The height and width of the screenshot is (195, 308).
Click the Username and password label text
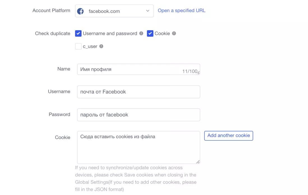(110, 33)
